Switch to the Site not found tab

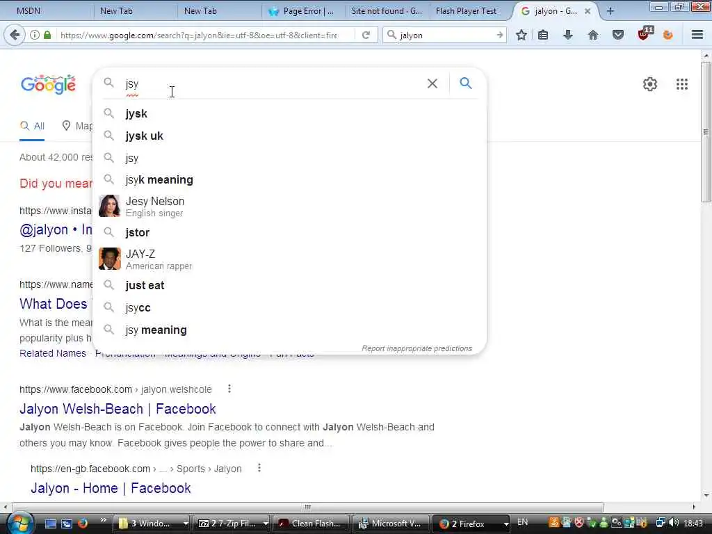click(x=387, y=11)
